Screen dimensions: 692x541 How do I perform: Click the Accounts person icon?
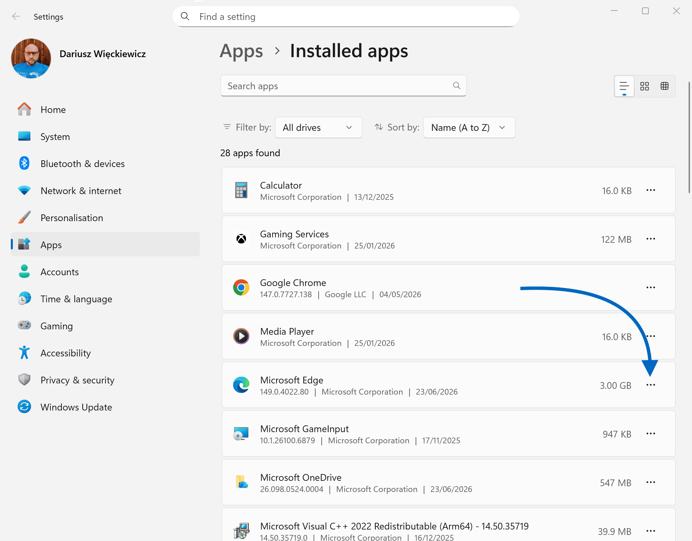click(24, 271)
